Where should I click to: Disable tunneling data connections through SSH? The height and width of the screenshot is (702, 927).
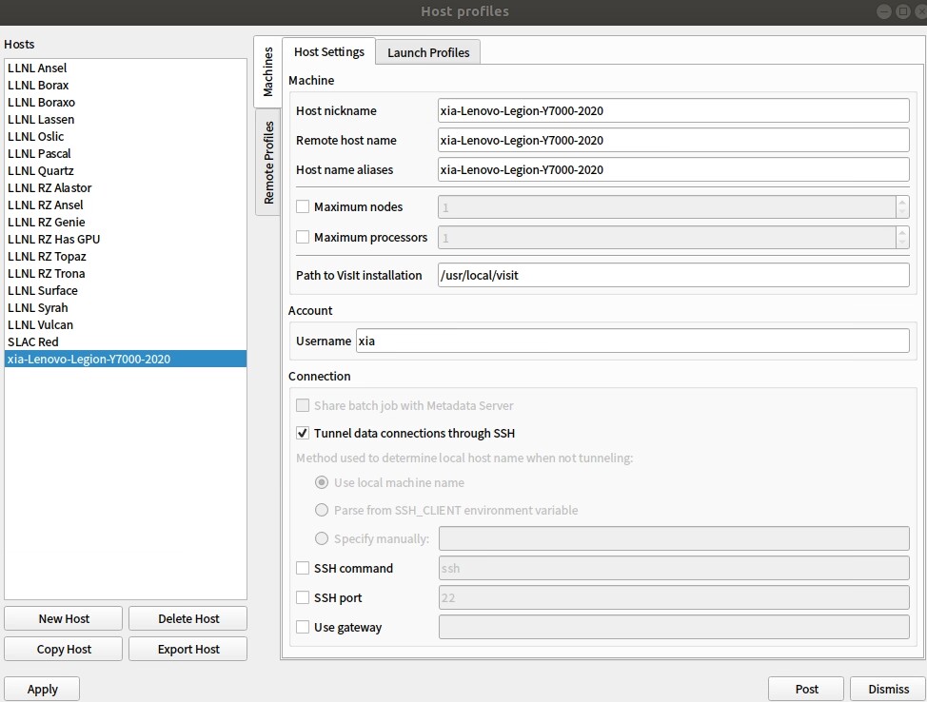click(302, 433)
